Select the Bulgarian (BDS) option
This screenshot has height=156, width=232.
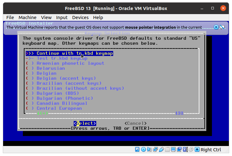tap(52, 93)
